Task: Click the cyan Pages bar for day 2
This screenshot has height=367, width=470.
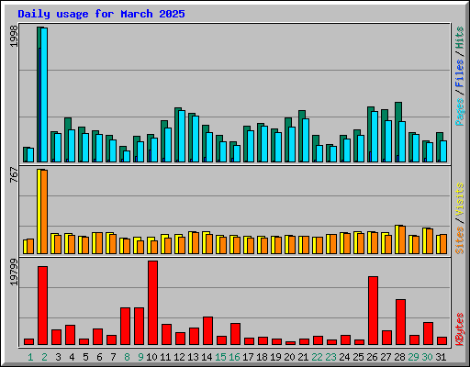Action: 44,95
